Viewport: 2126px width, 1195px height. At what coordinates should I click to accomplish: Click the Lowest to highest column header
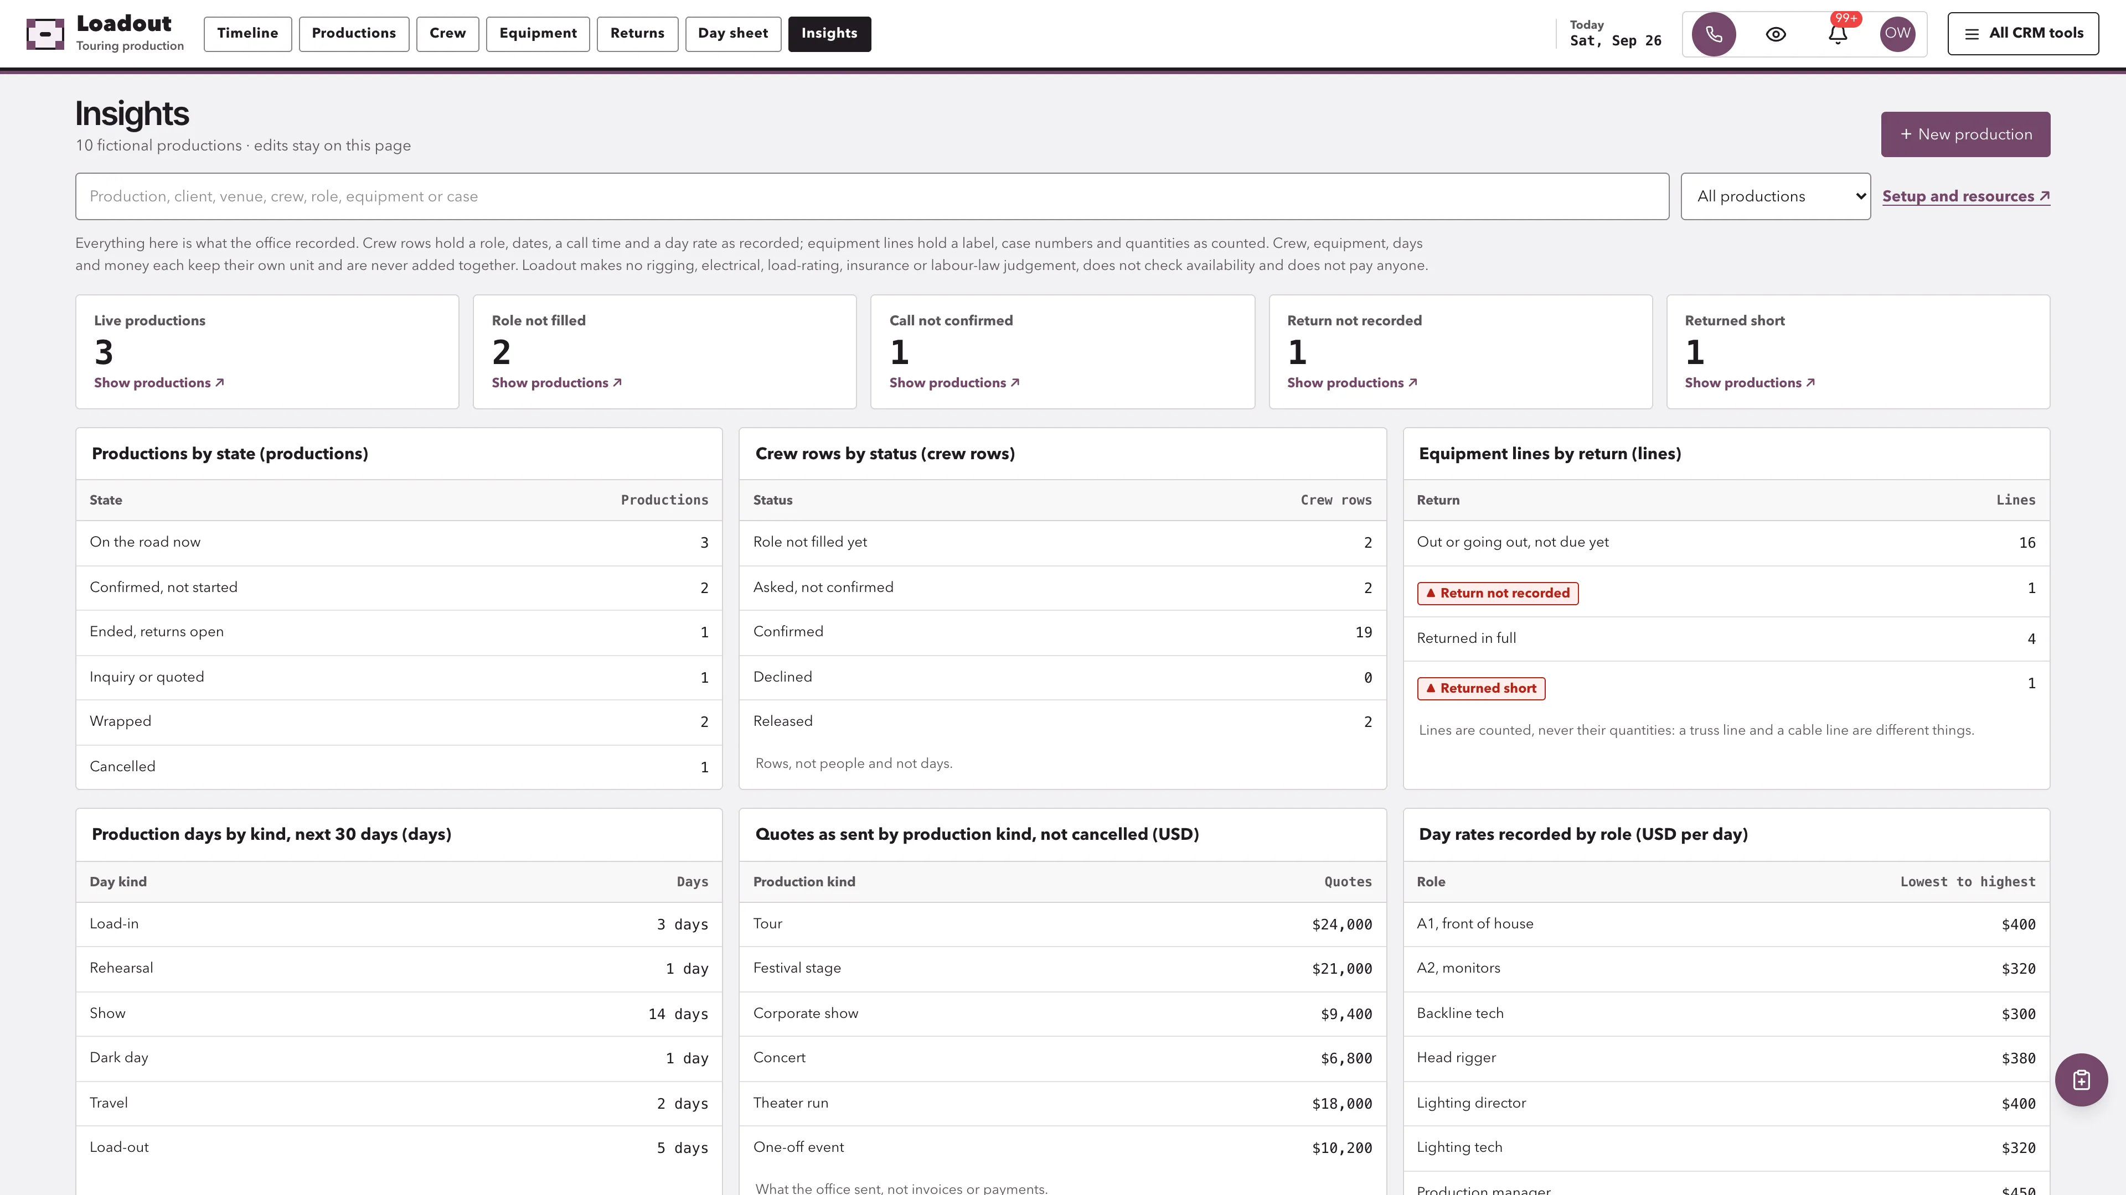1968,882
